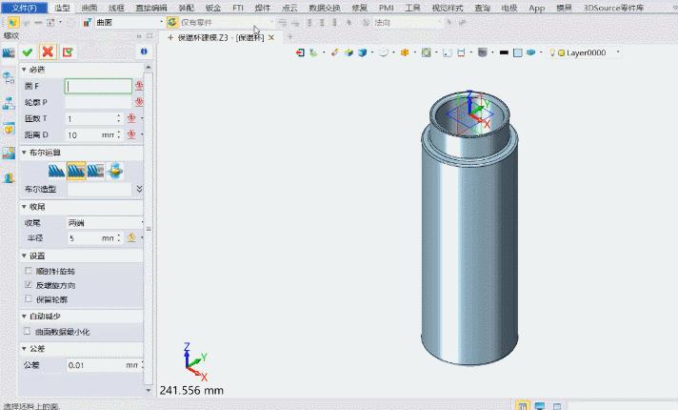Collapse the 必选 section
This screenshot has width=678, height=410.
pyautogui.click(x=24, y=70)
